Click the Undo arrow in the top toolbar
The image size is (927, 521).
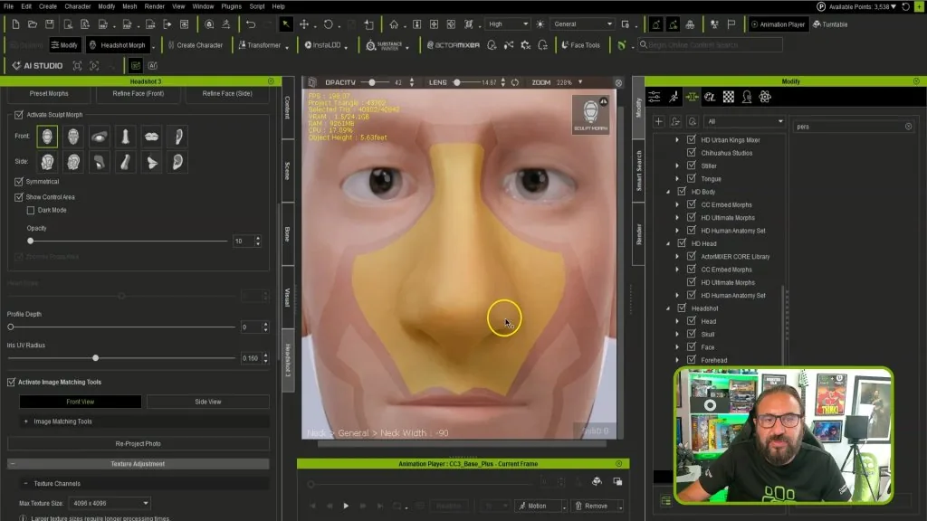point(251,24)
